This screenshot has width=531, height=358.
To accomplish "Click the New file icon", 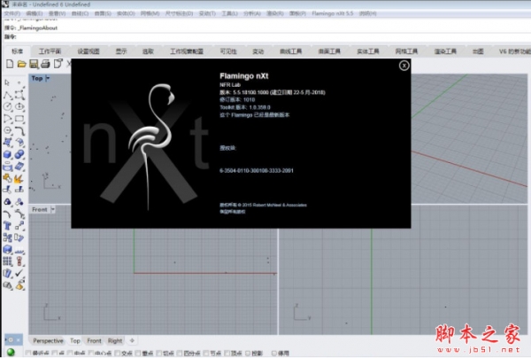I will [10, 64].
